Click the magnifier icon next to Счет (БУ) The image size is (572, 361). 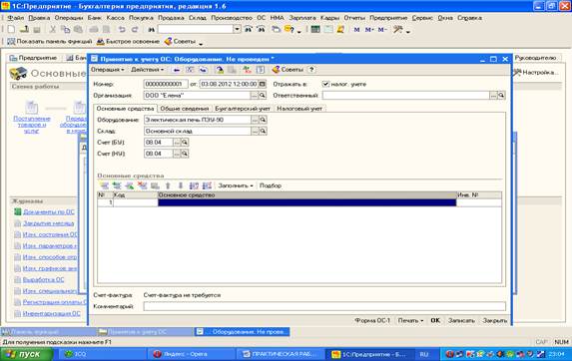click(185, 142)
